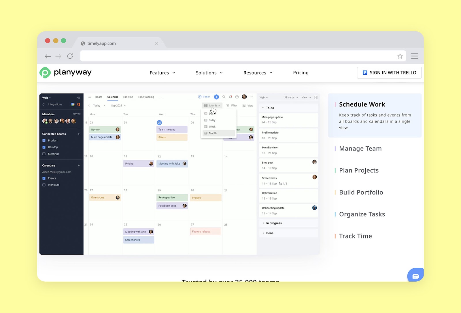Click the +Invite link in Members
Viewport: 461px width, 313px height.
pyautogui.click(x=76, y=114)
